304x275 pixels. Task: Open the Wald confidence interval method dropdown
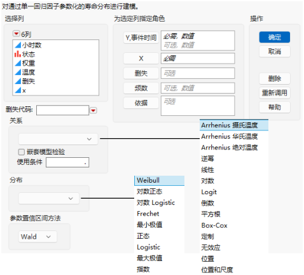tap(38, 237)
